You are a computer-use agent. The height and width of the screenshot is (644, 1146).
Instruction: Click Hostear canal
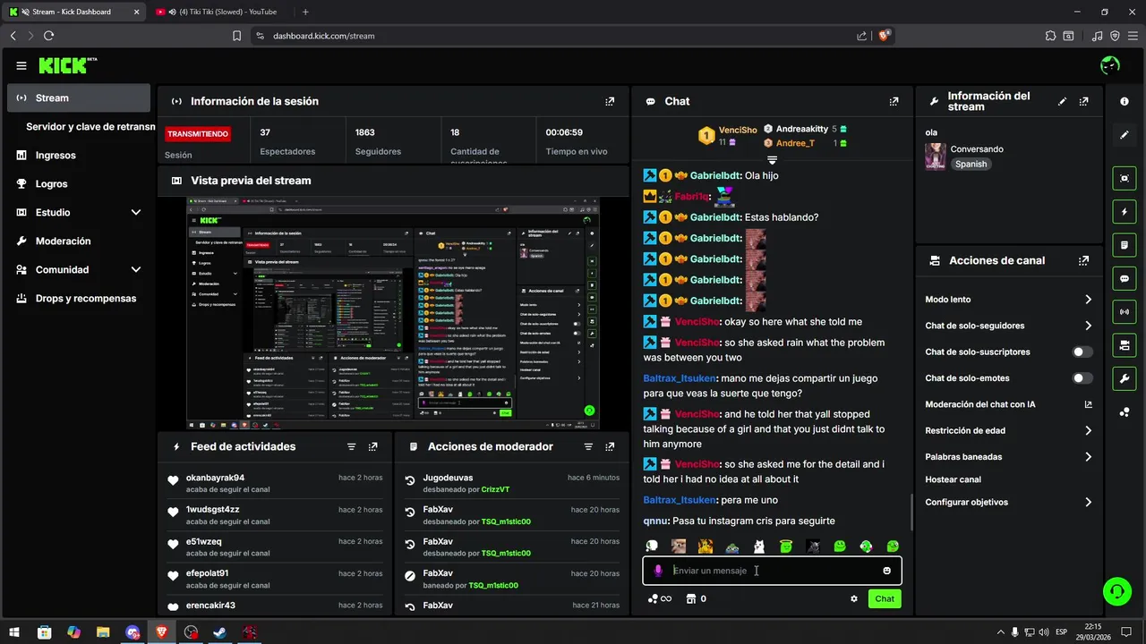(953, 479)
